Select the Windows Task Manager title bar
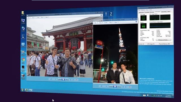This screenshot has width=181, height=102. 155,8
